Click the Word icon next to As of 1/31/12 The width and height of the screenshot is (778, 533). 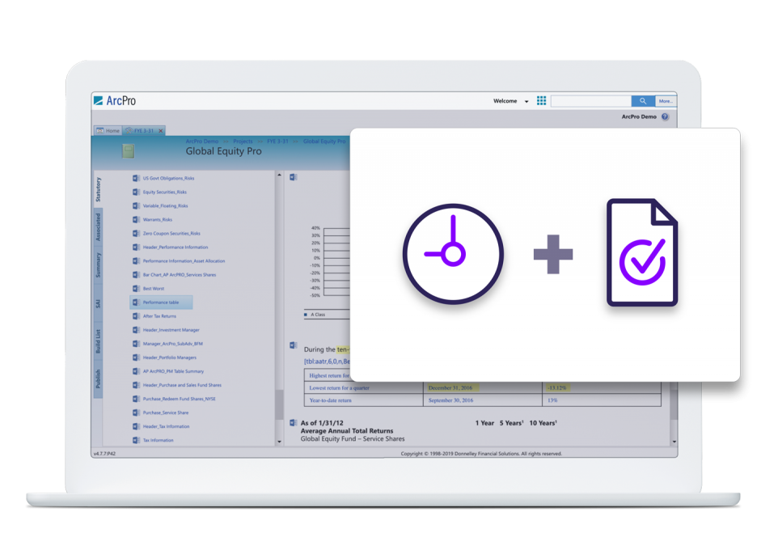coord(294,422)
